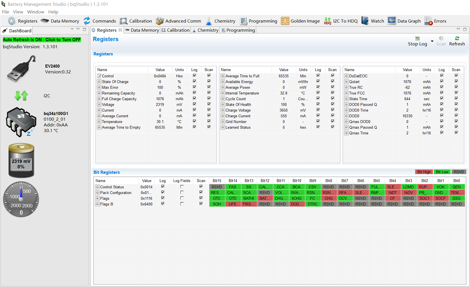This screenshot has width=470, height=287.
Task: Click the row icon beside Qstart
Action: tap(347, 82)
